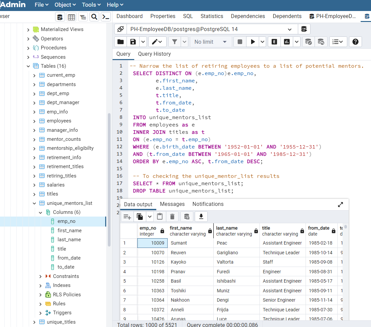This screenshot has width=371, height=327.
Task: Open the Query Tool from browser toolbar
Action: tap(60, 17)
